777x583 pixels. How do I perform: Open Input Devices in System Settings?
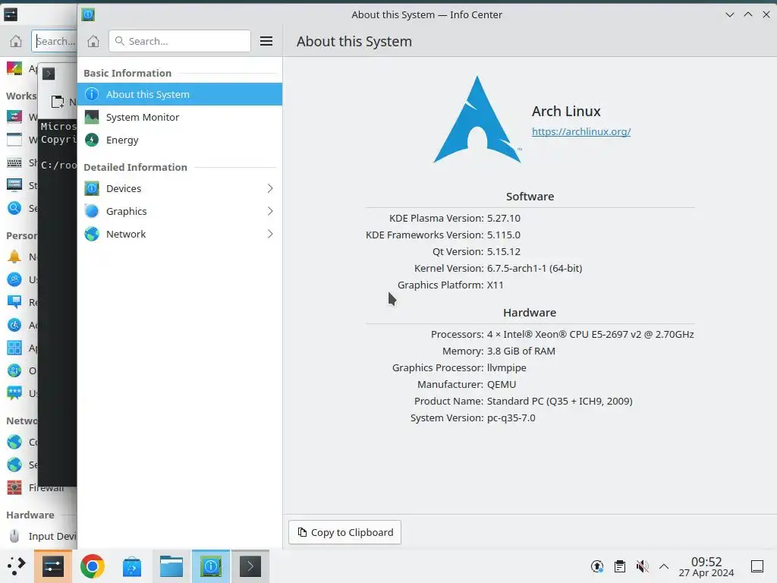(x=39, y=537)
